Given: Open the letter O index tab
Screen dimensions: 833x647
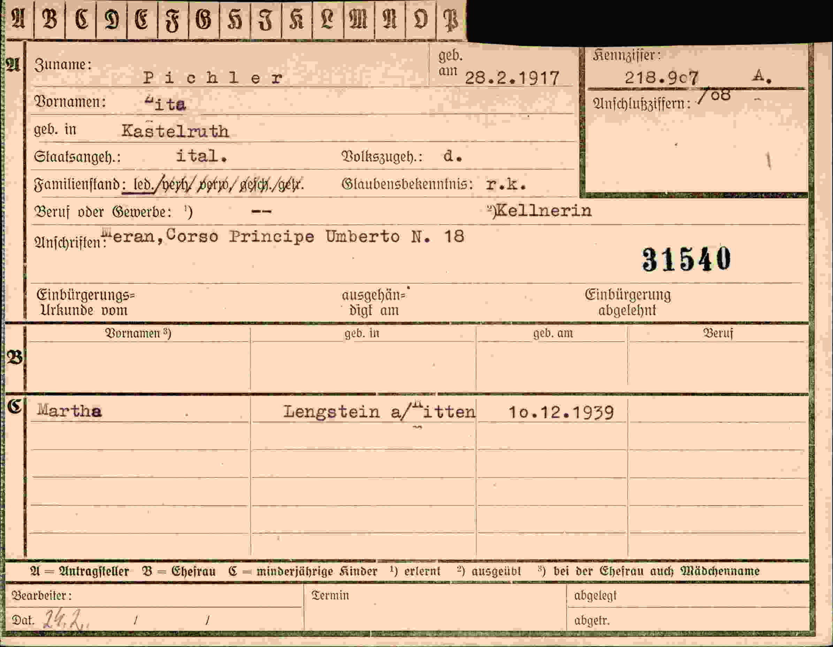Looking at the screenshot, I should click(x=420, y=19).
